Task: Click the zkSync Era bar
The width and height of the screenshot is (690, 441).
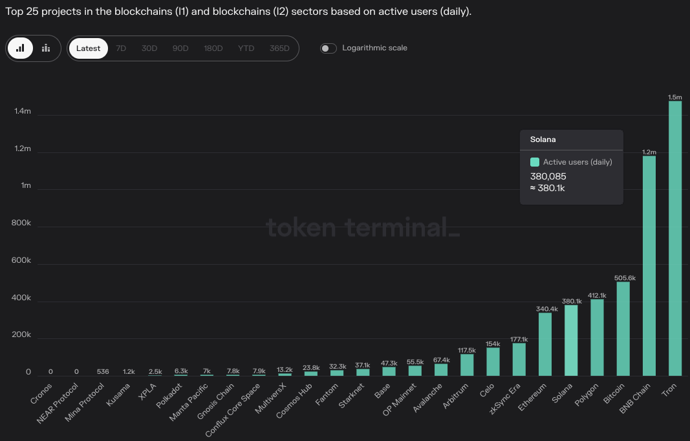Action: (519, 359)
